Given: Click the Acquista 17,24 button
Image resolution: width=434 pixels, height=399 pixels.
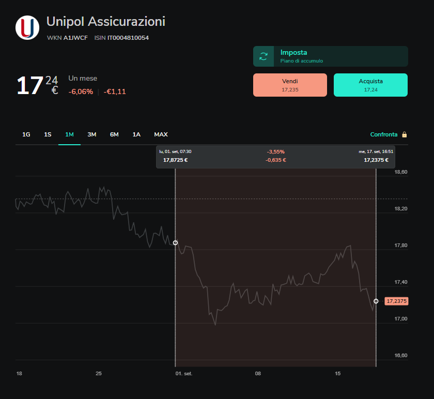Looking at the screenshot, I should tap(370, 85).
